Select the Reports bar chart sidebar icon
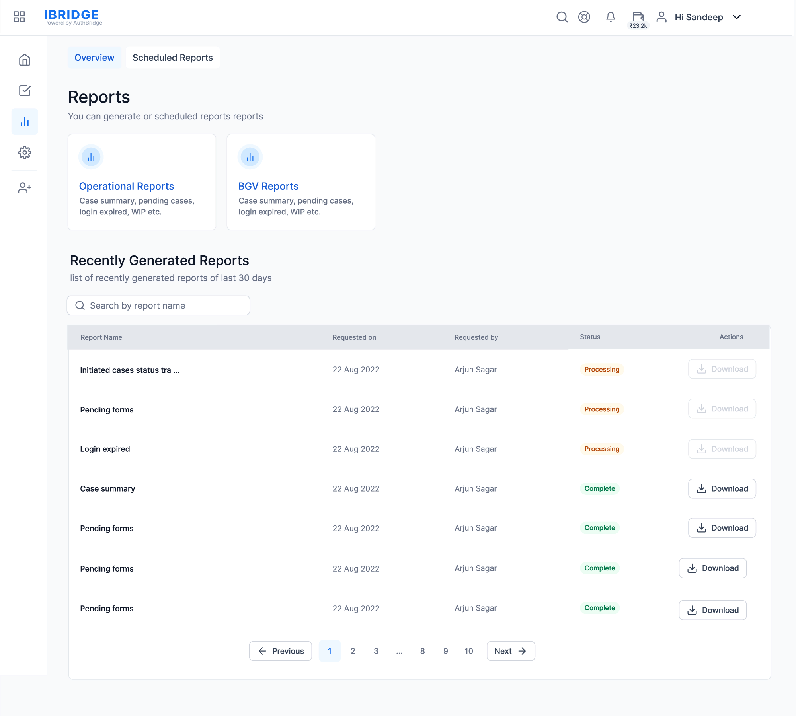The image size is (796, 716). [25, 122]
